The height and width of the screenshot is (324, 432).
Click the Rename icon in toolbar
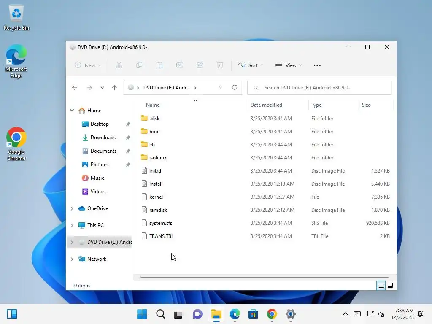[180, 65]
